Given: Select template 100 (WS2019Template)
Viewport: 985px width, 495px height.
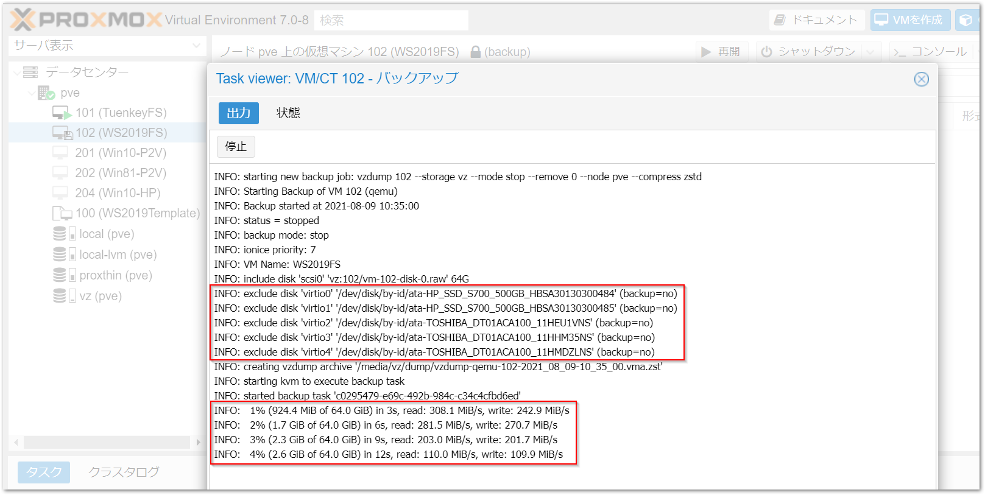Looking at the screenshot, I should tap(138, 213).
